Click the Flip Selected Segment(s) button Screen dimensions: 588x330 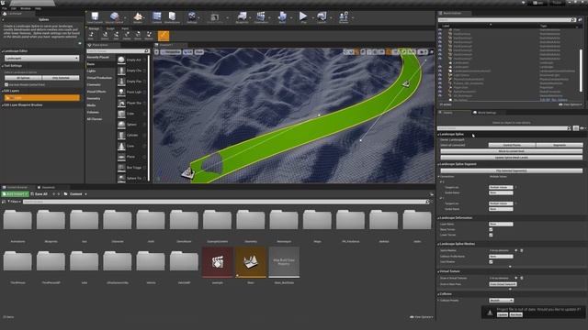point(512,171)
